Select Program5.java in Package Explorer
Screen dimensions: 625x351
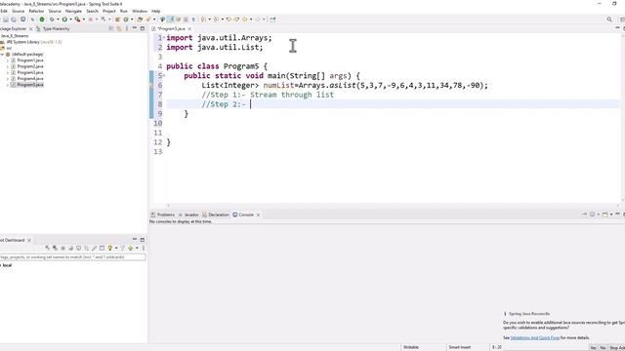[27, 85]
